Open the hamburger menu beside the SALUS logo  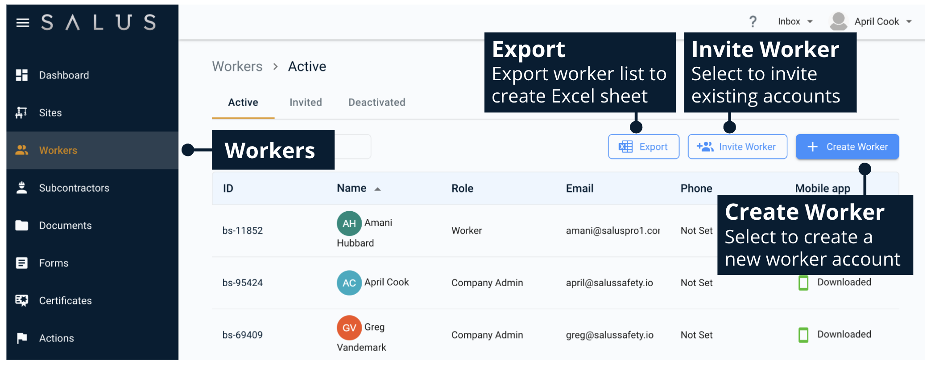tap(22, 22)
